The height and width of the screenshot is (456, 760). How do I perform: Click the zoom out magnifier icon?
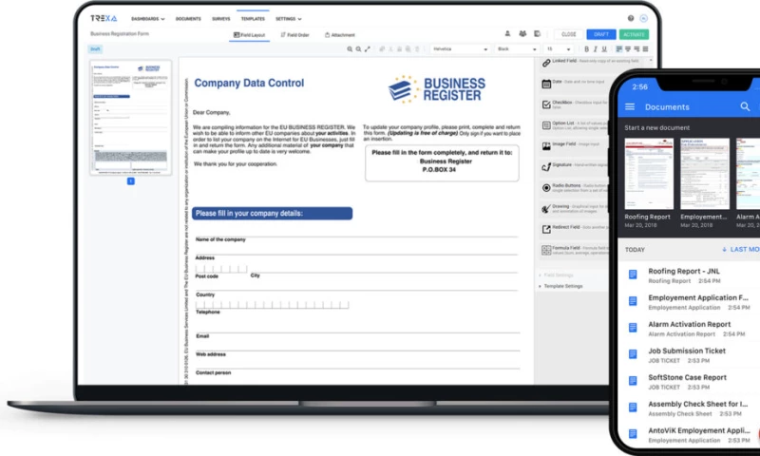pyautogui.click(x=358, y=49)
